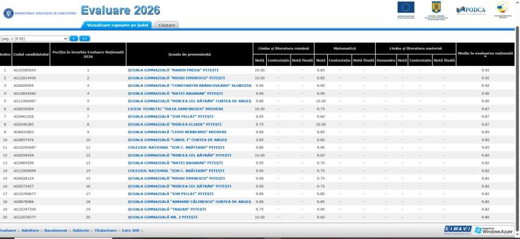The width and height of the screenshot is (520, 239).
Task: Open Școala Gimnazială Nr. 2 Pitești link
Action: (x=163, y=217)
